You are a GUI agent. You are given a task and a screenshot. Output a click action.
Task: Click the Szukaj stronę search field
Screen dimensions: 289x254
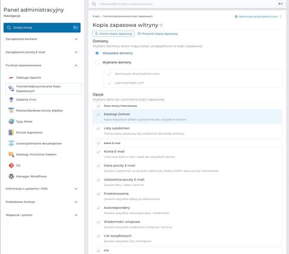(42, 28)
